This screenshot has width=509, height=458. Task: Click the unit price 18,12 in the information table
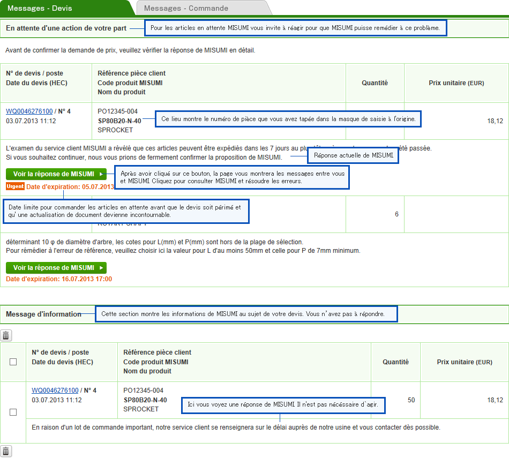(495, 400)
